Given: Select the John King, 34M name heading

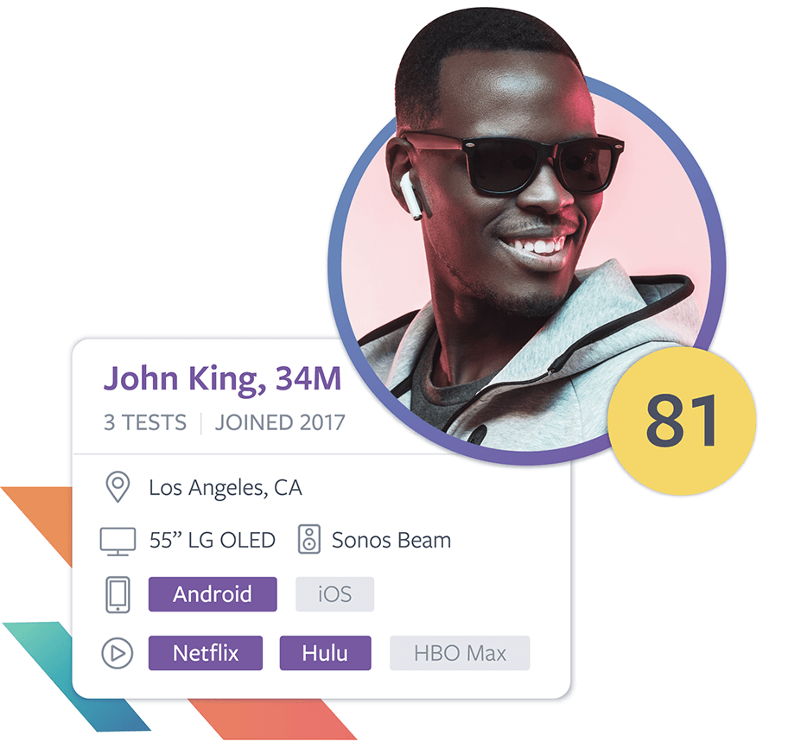Looking at the screenshot, I should click(222, 378).
